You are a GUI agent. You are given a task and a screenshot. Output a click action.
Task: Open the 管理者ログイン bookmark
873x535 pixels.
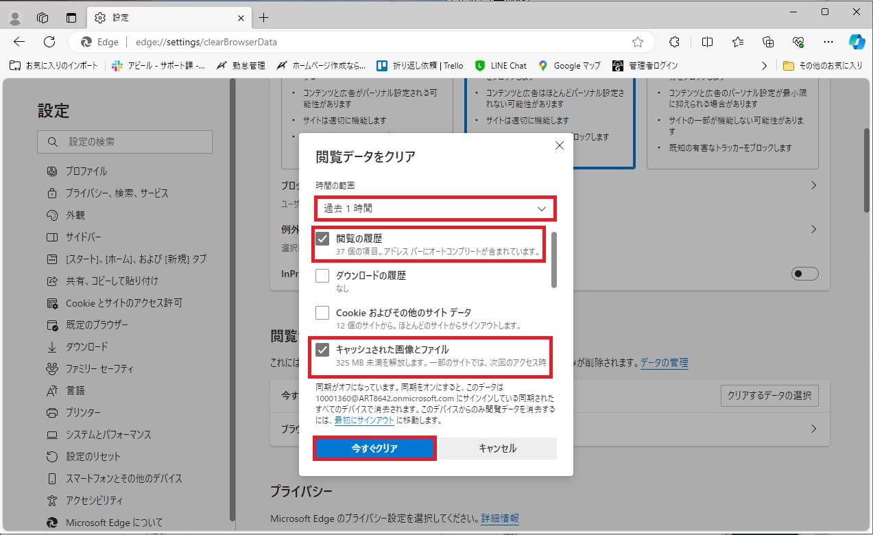pos(645,66)
